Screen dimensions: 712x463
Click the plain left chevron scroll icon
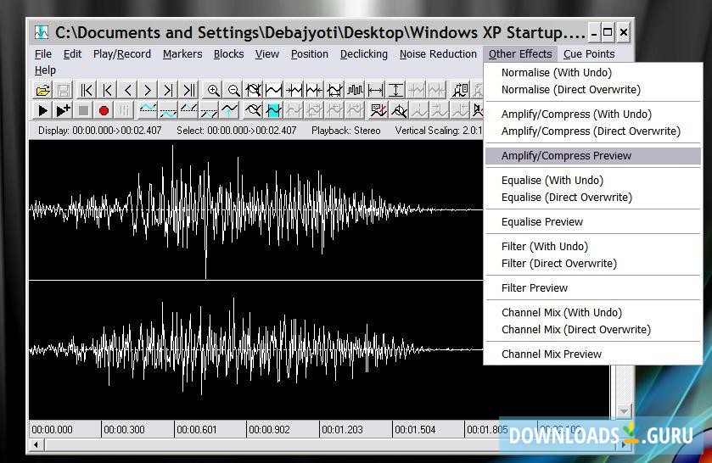[127, 90]
